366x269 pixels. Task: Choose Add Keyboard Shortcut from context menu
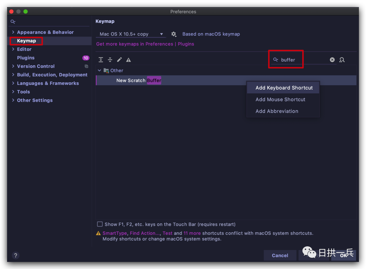coord(283,88)
